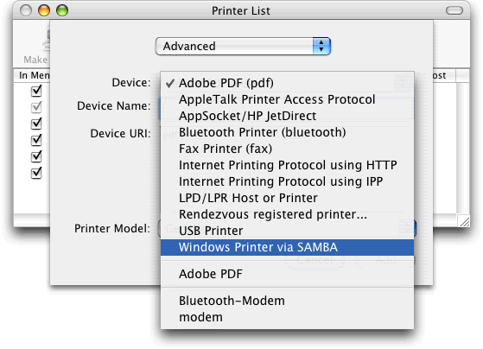The height and width of the screenshot is (349, 483).
Task: Select Adobe PDF (pdf) device option
Action: tap(287, 83)
